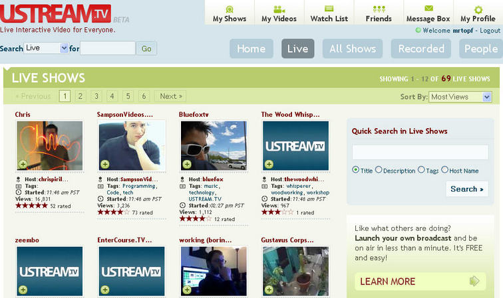Click the top search text field
The height and width of the screenshot is (298, 503).
(108, 48)
